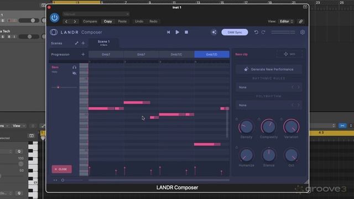Play the composition
354x199 pixels.
click(x=177, y=32)
